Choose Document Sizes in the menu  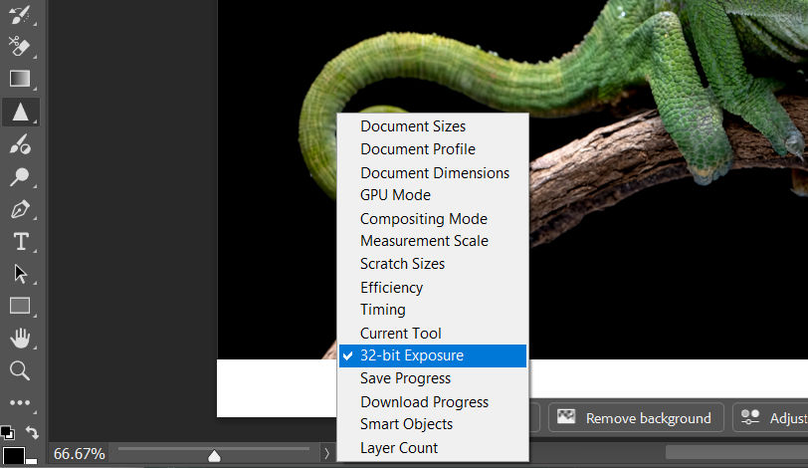(x=433, y=126)
